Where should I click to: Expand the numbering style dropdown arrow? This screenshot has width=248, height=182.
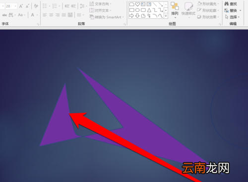(x=59, y=6)
